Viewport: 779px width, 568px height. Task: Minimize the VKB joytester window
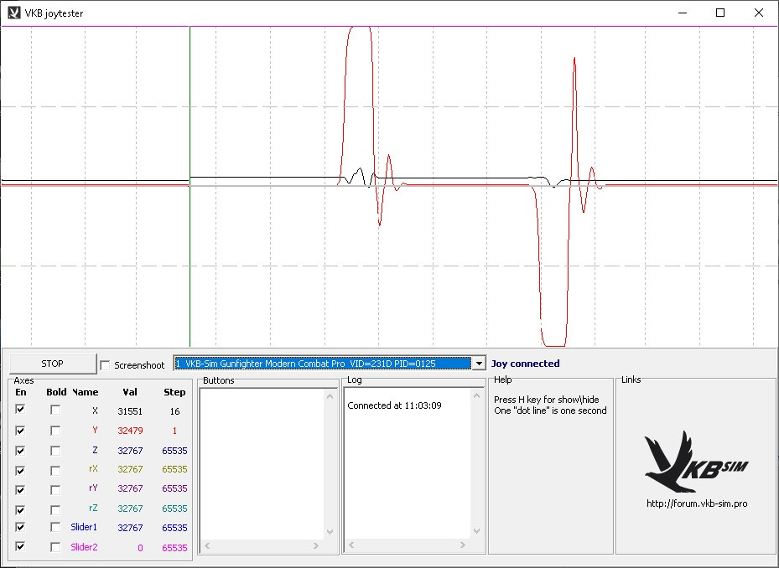681,13
